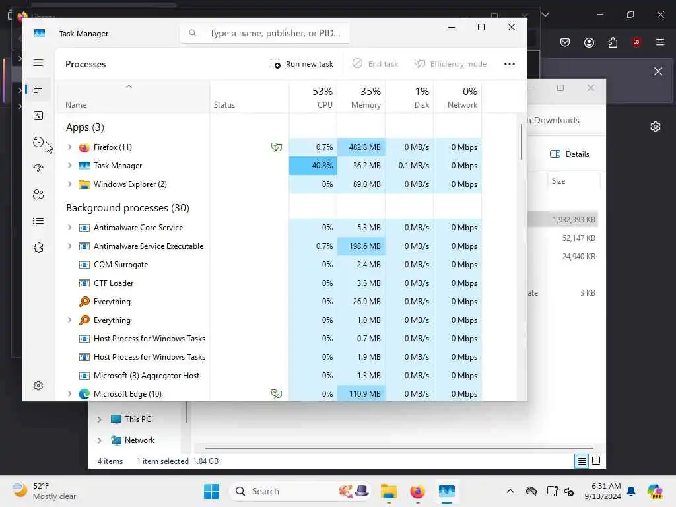Open Firefox application hamburger menu
This screenshot has height=507, width=676.
(660, 42)
